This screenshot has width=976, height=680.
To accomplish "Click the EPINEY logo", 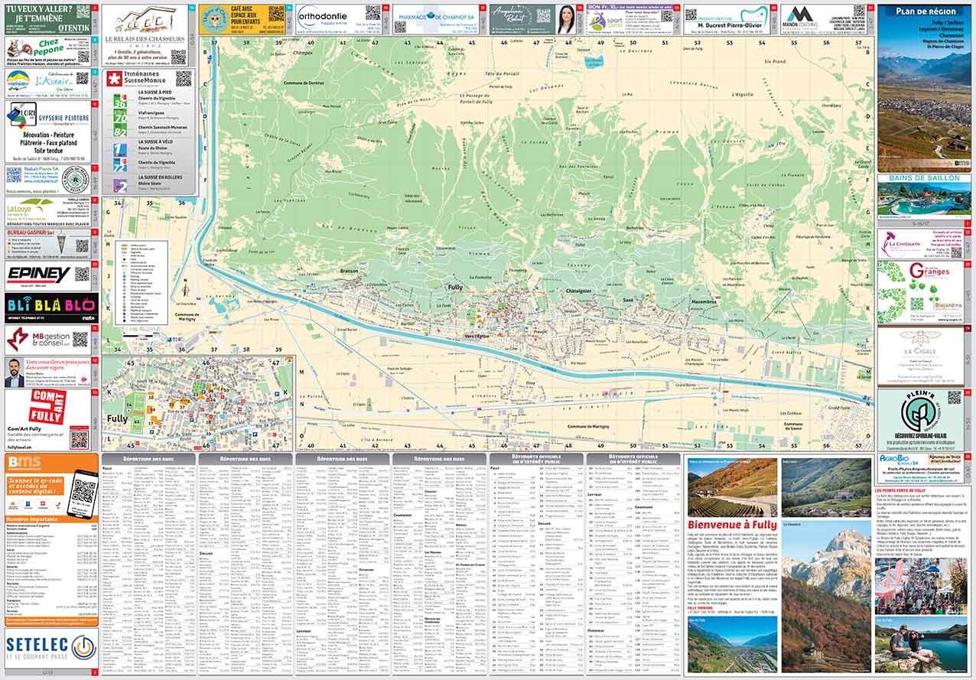I will [x=38, y=275].
